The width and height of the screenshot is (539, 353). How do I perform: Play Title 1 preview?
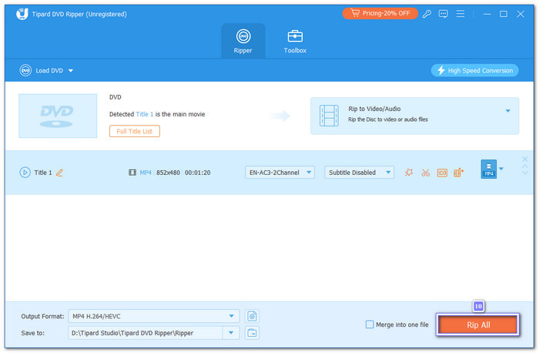[x=25, y=173]
